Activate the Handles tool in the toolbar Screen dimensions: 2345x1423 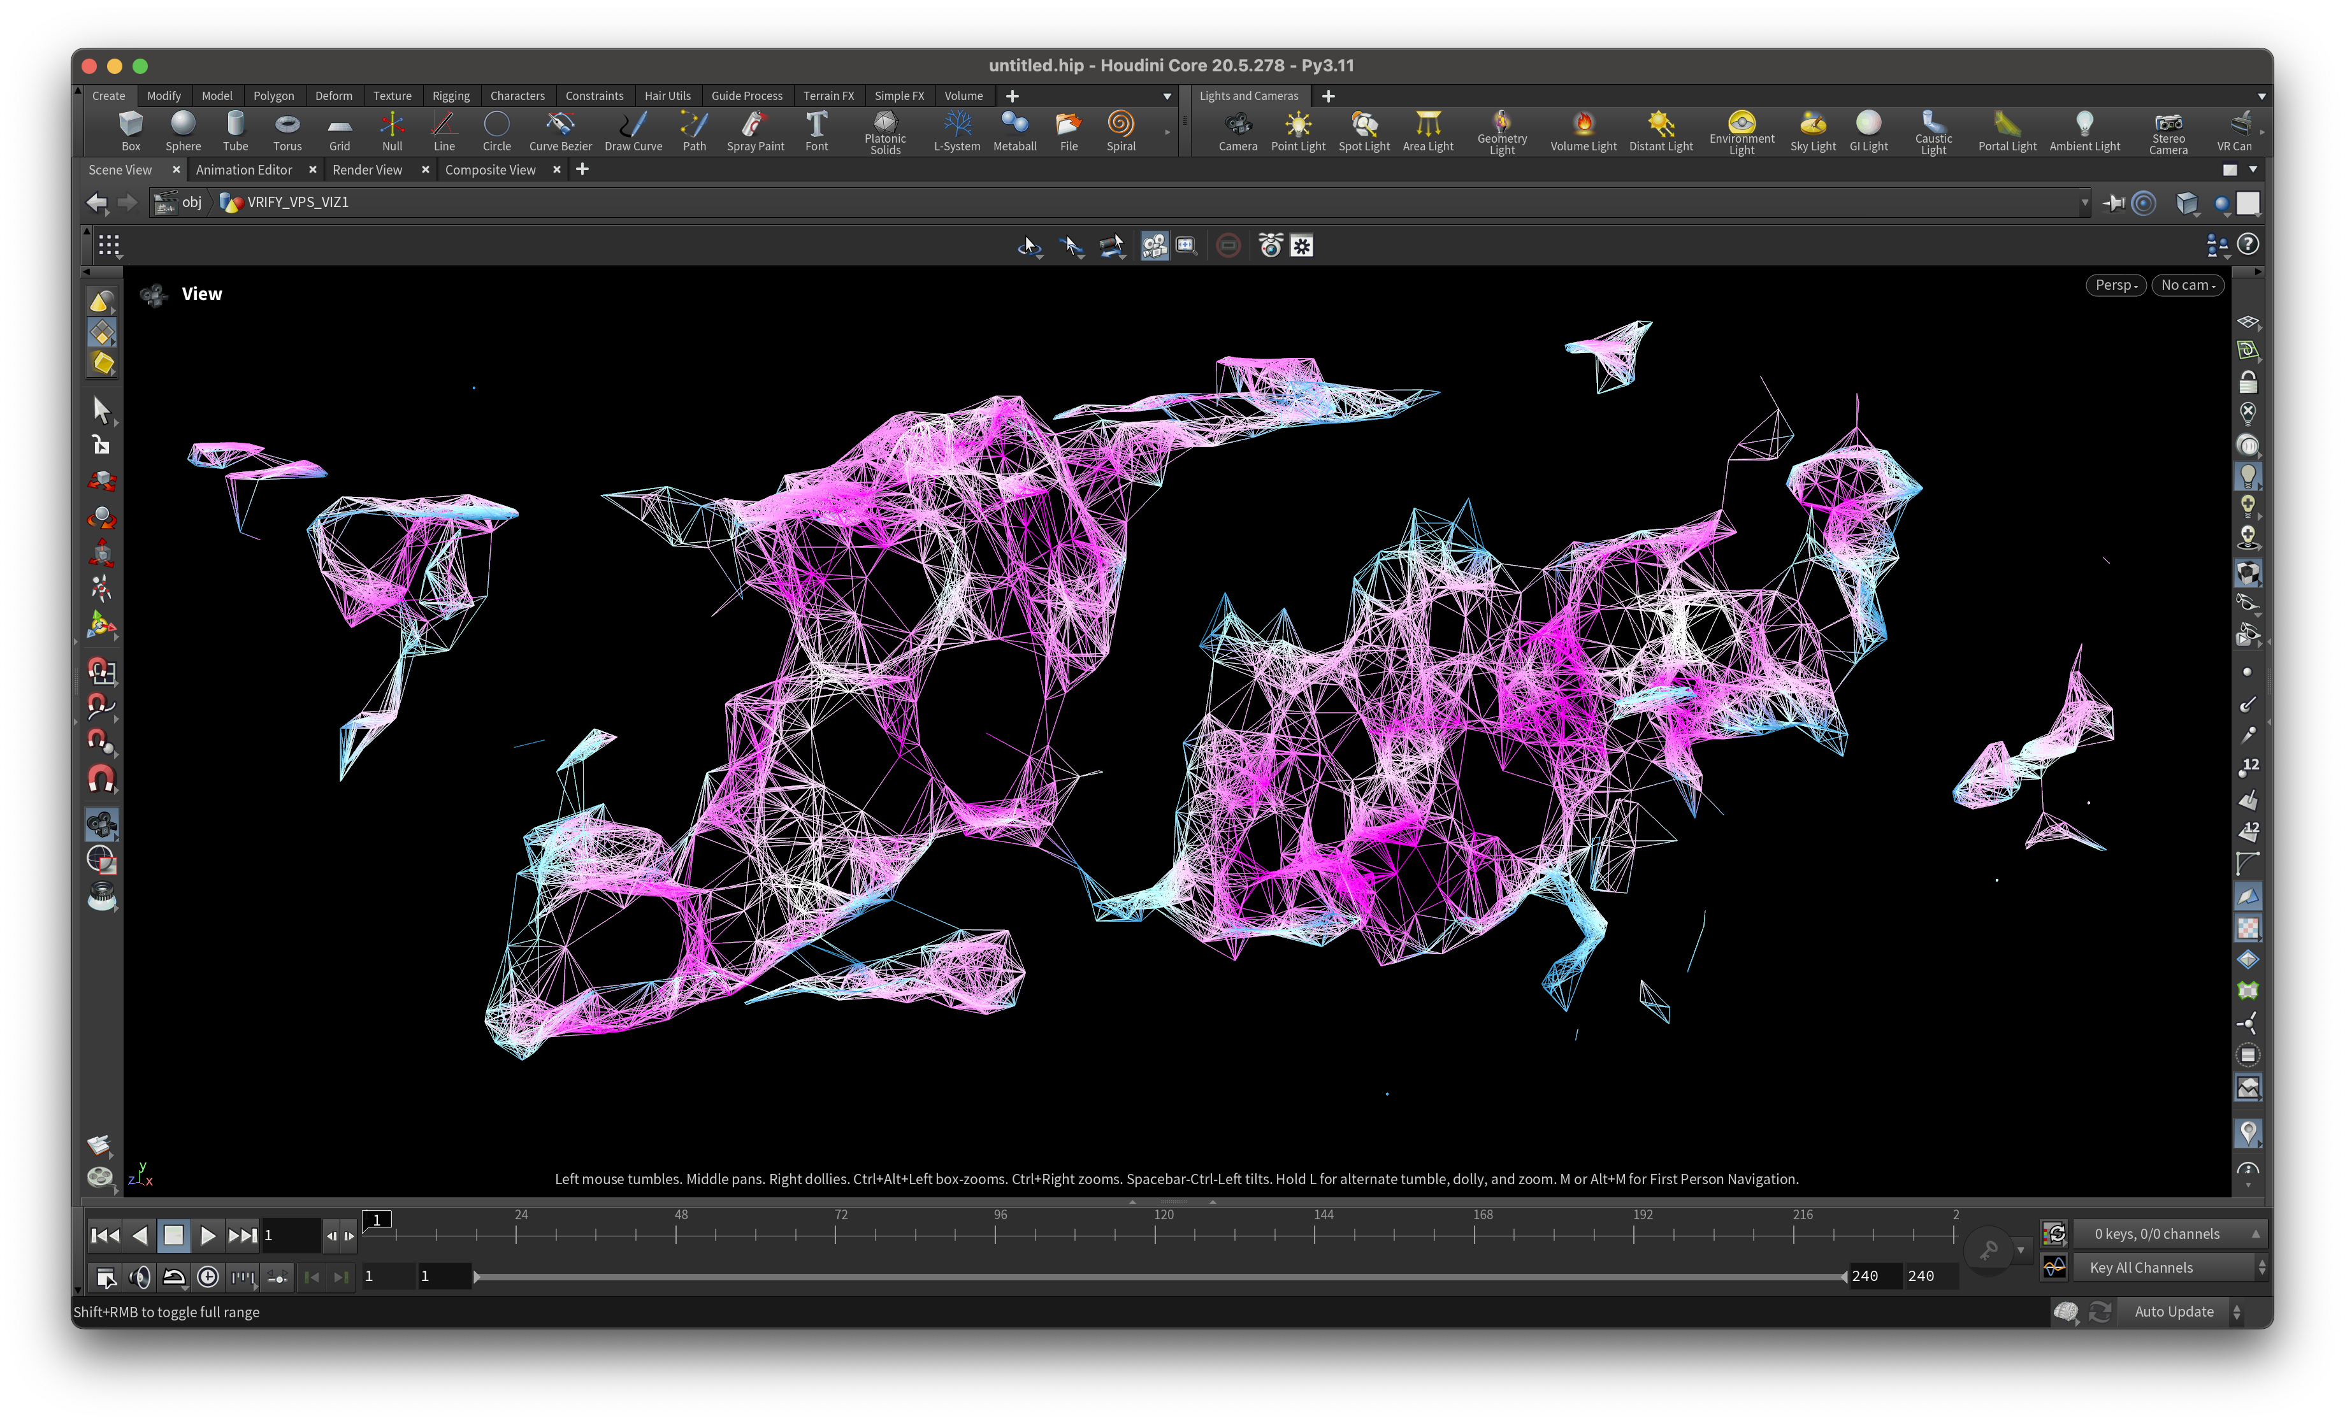(x=102, y=444)
